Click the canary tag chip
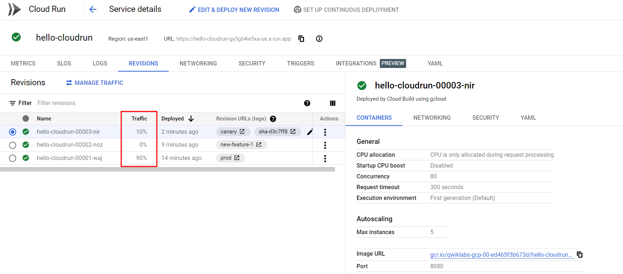623x274 pixels. (233, 132)
